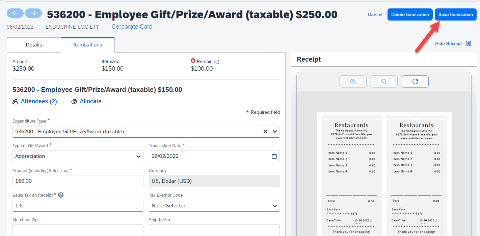Cancel the itemization edit

[375, 14]
